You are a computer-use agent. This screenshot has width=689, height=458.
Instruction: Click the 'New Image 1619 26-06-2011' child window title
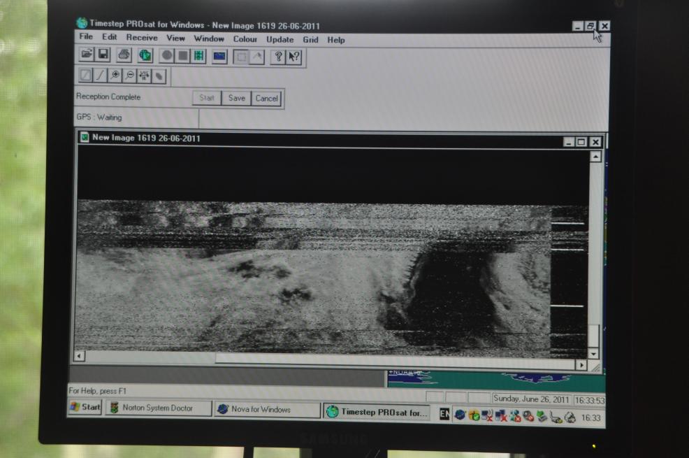tap(146, 138)
